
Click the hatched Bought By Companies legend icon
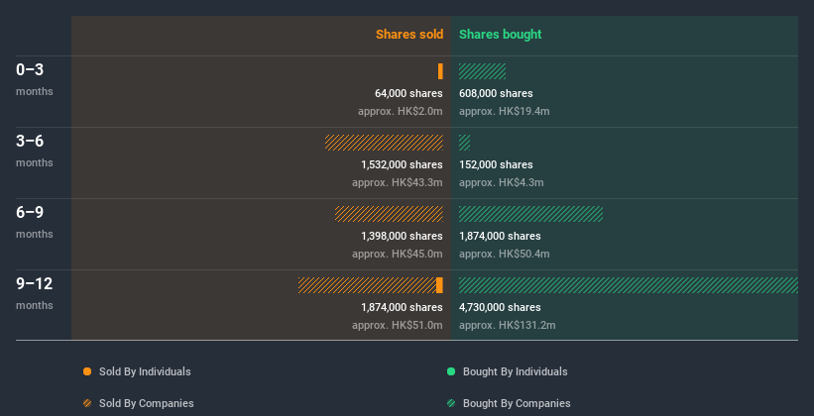(x=451, y=403)
